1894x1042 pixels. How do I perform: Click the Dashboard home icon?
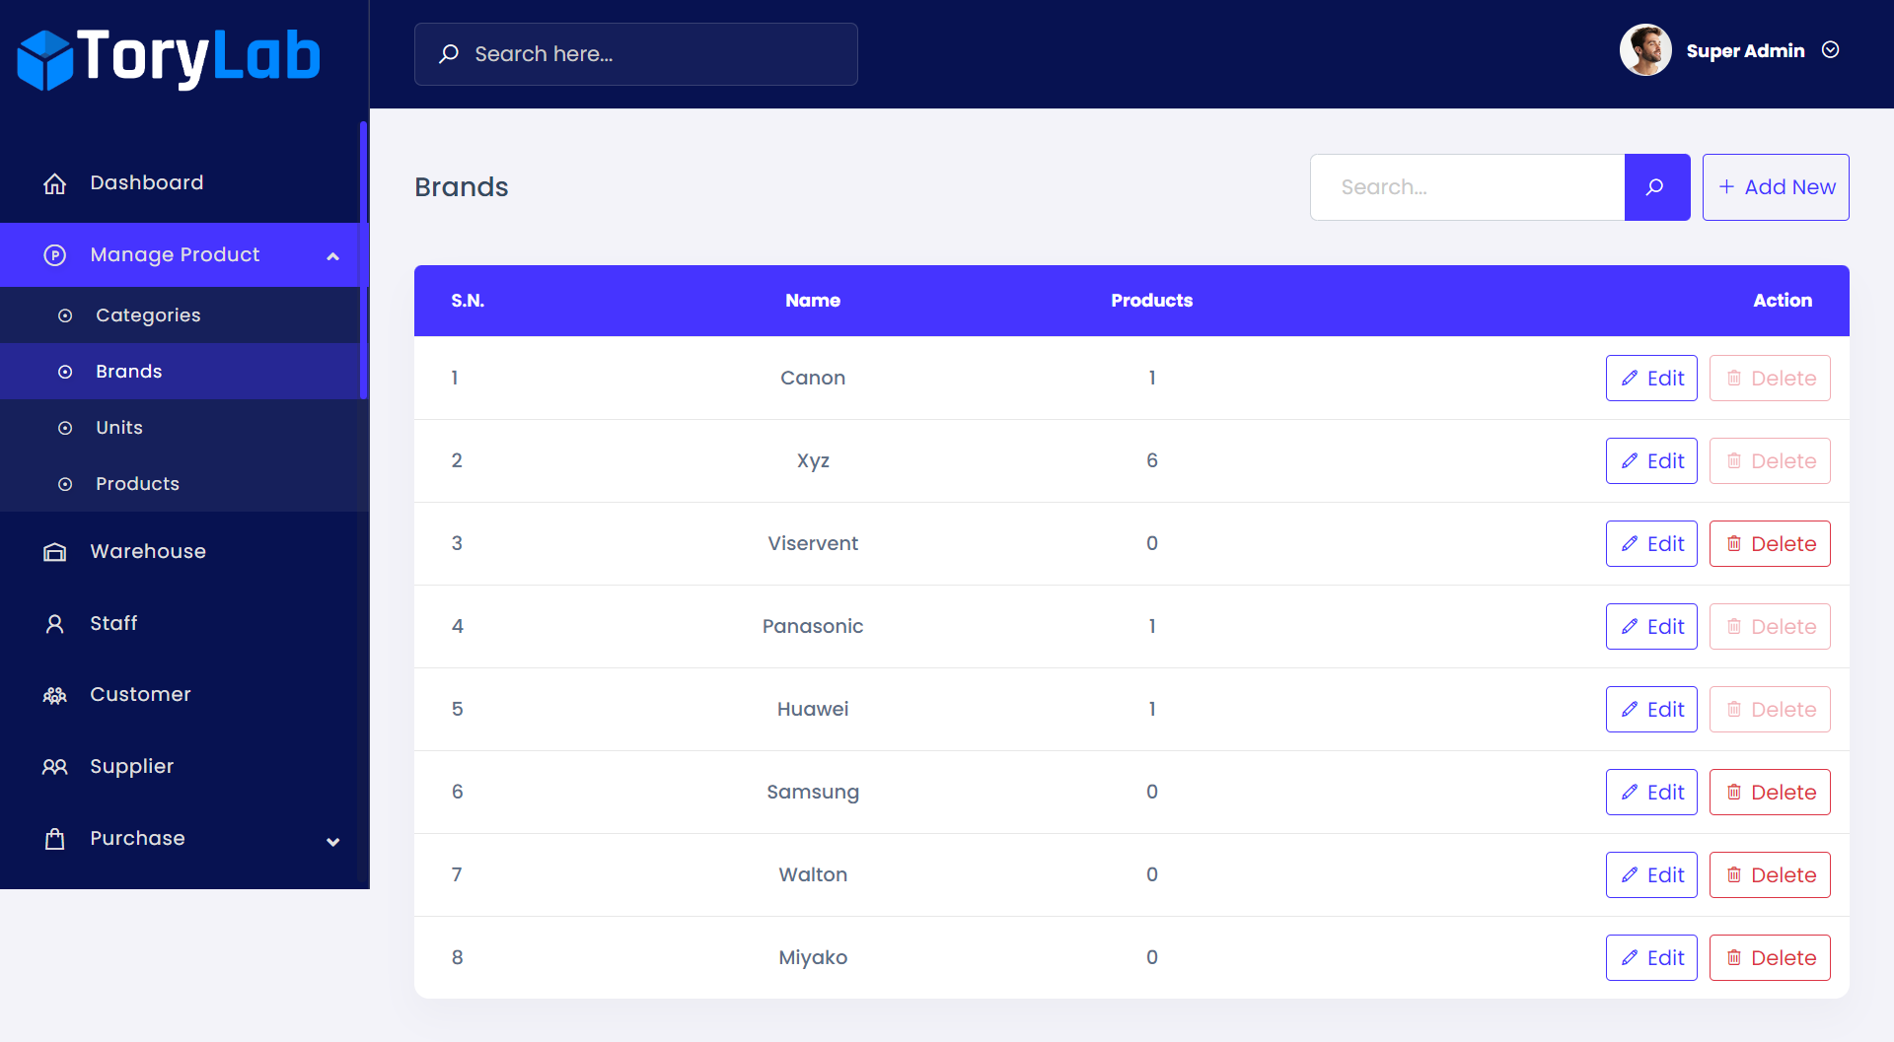coord(55,183)
